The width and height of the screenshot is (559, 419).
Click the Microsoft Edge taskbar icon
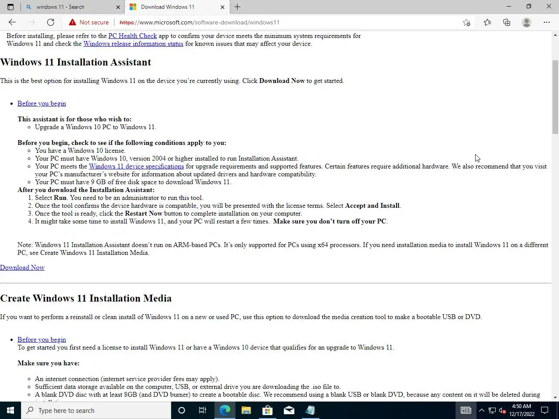click(225, 410)
